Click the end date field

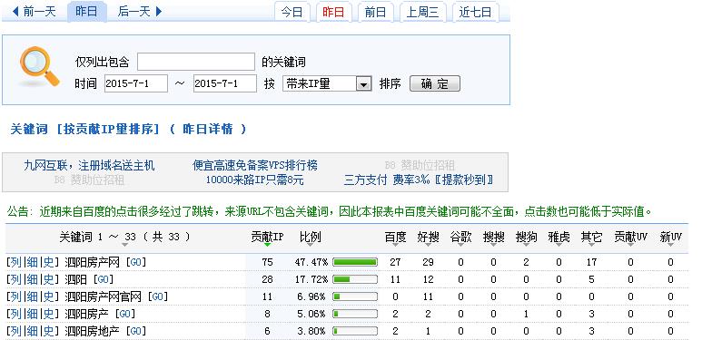[224, 83]
